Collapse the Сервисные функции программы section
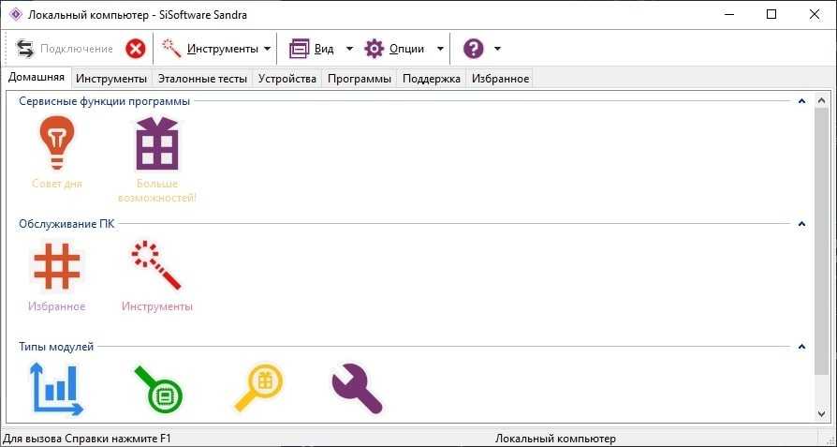 [x=801, y=101]
